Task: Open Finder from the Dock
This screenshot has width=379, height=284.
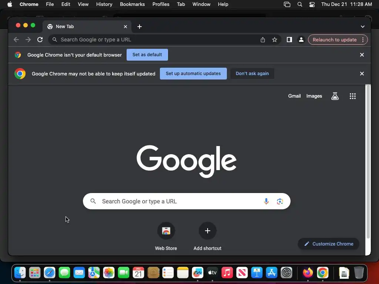Action: 20,273
